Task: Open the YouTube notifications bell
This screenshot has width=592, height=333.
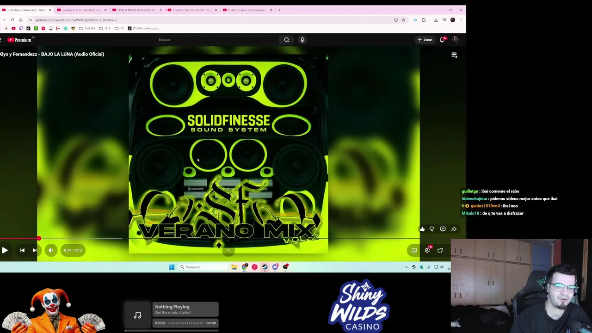Action: point(443,40)
